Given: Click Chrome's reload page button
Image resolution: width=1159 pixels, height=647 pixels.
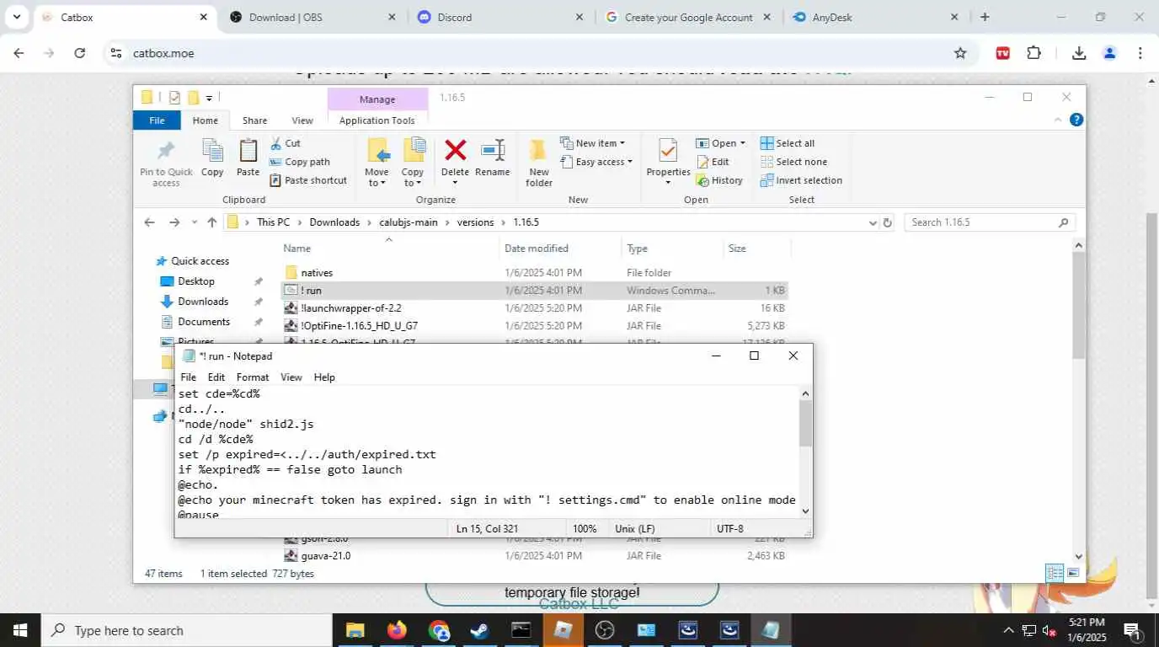Looking at the screenshot, I should click(79, 53).
